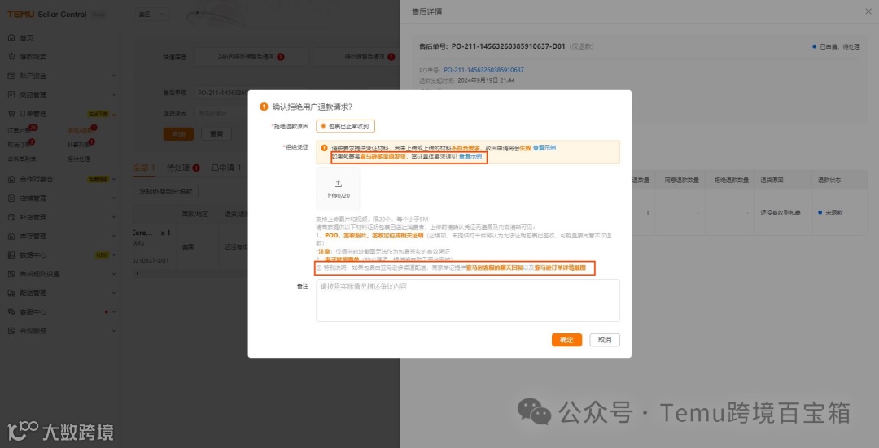Click the 退款状态 column header
The image size is (879, 448).
click(x=829, y=181)
